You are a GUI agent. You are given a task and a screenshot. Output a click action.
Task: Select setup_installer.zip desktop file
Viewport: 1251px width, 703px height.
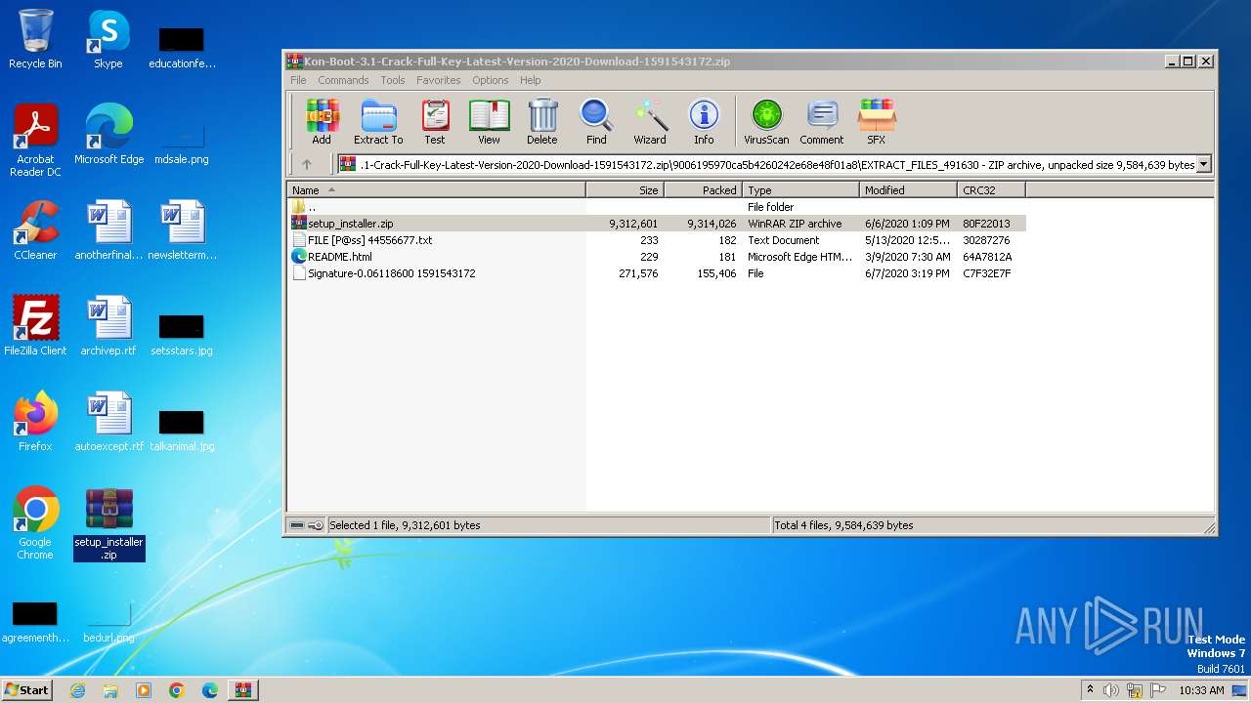tap(108, 524)
